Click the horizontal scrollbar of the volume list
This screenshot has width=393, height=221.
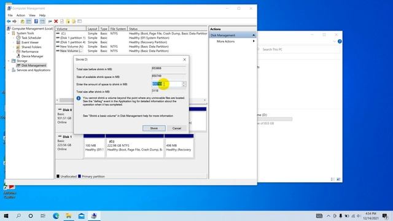point(131,100)
